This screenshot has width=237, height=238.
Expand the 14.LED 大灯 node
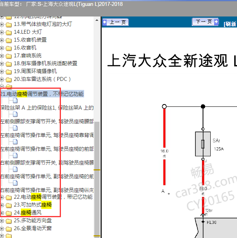tap(2, 32)
